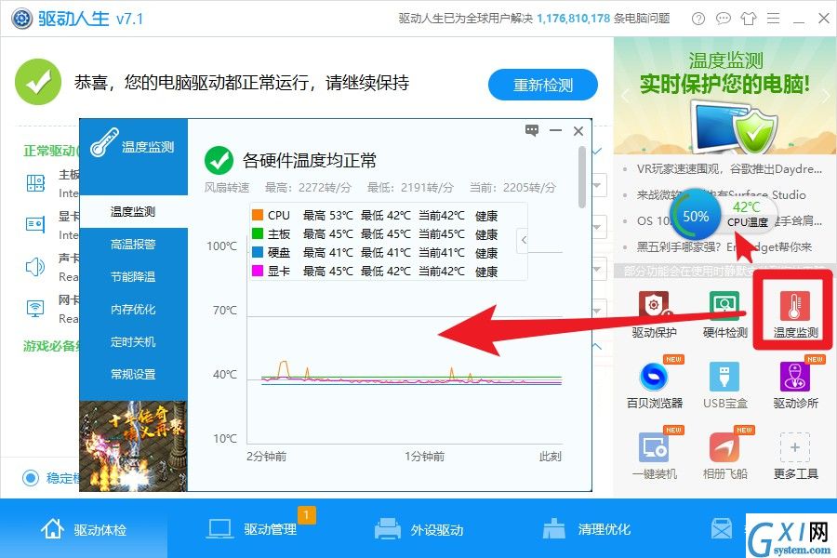Screen dimensions: 837x558
Task: Select 内存优化 sidebar item
Action: (133, 310)
